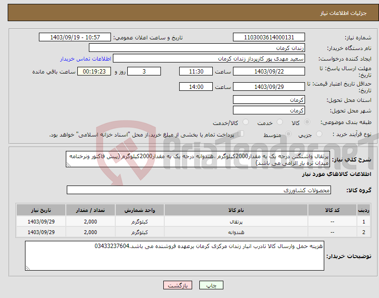This screenshot has height=298, width=379.
Task: Click the quantity 2,000 in پرتقال row
Action: [x=90, y=222]
